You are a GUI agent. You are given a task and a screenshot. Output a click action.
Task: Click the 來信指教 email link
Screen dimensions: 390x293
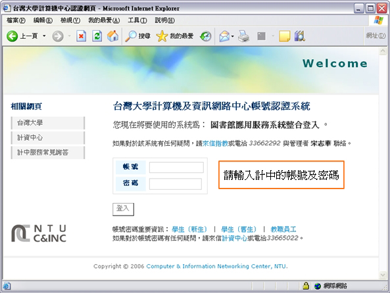pyautogui.click(x=216, y=143)
